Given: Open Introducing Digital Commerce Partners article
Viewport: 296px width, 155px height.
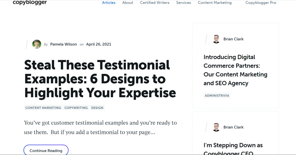Looking at the screenshot, I should [235, 70].
